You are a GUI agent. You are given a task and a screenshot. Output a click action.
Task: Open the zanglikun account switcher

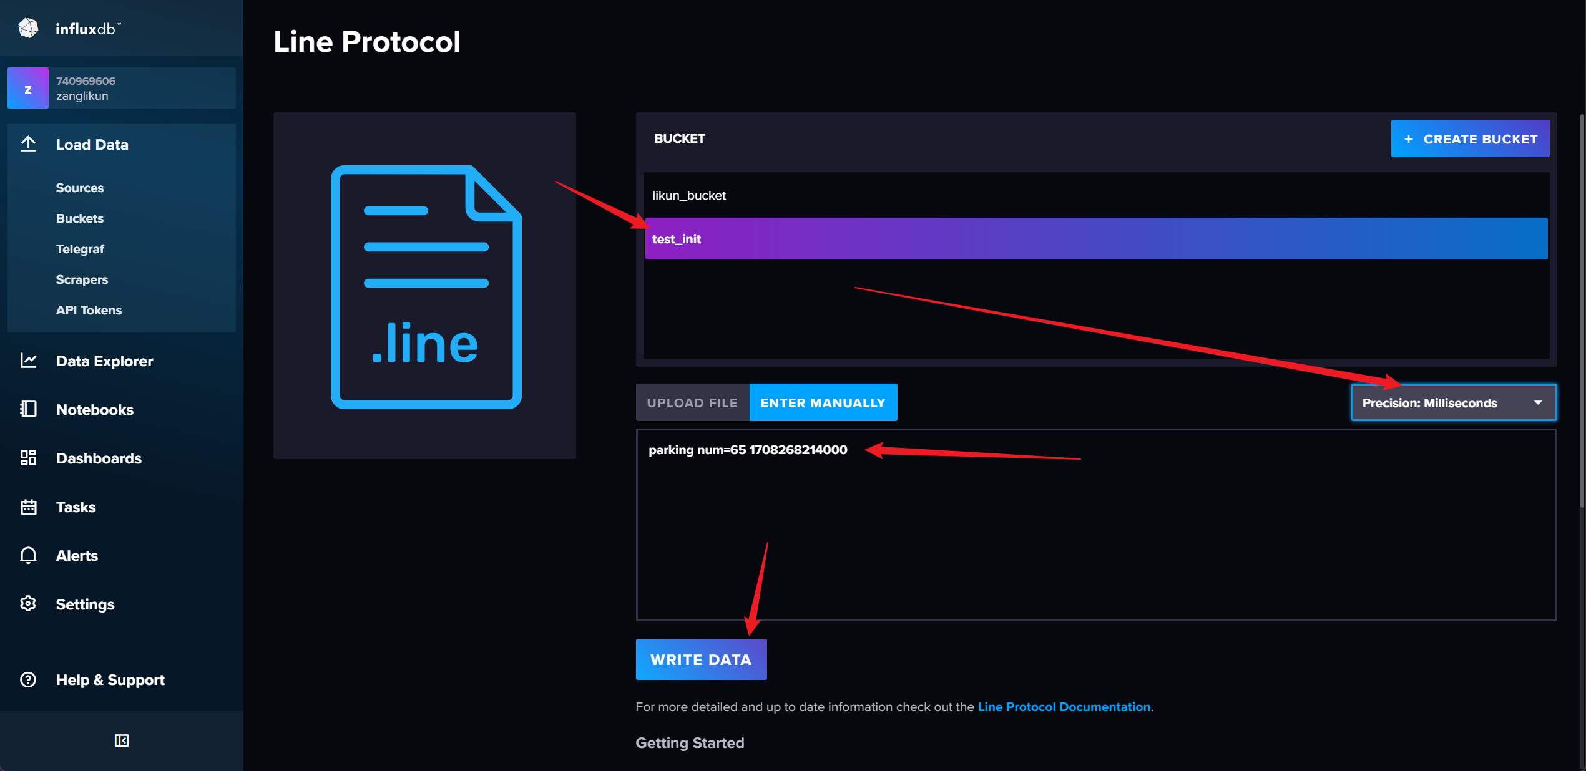[x=122, y=88]
